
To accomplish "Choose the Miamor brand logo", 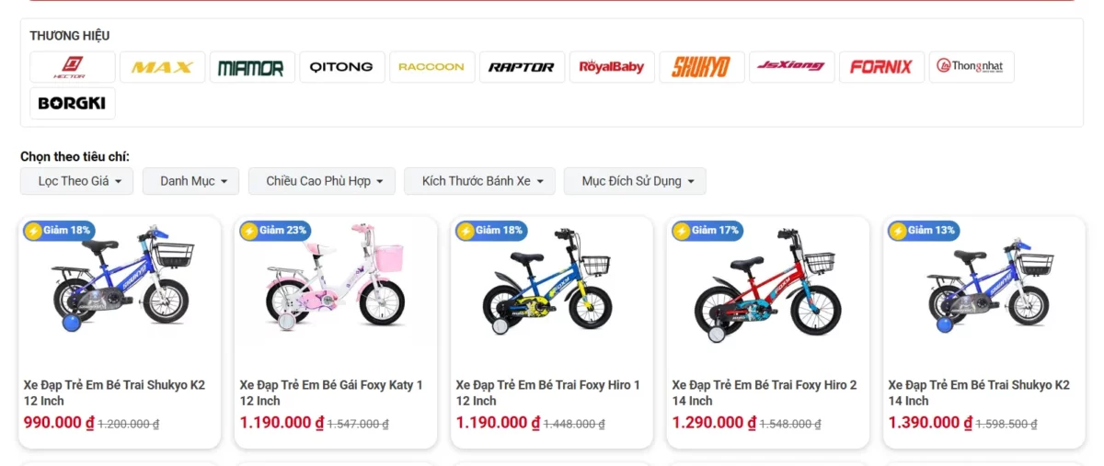I will [x=252, y=67].
